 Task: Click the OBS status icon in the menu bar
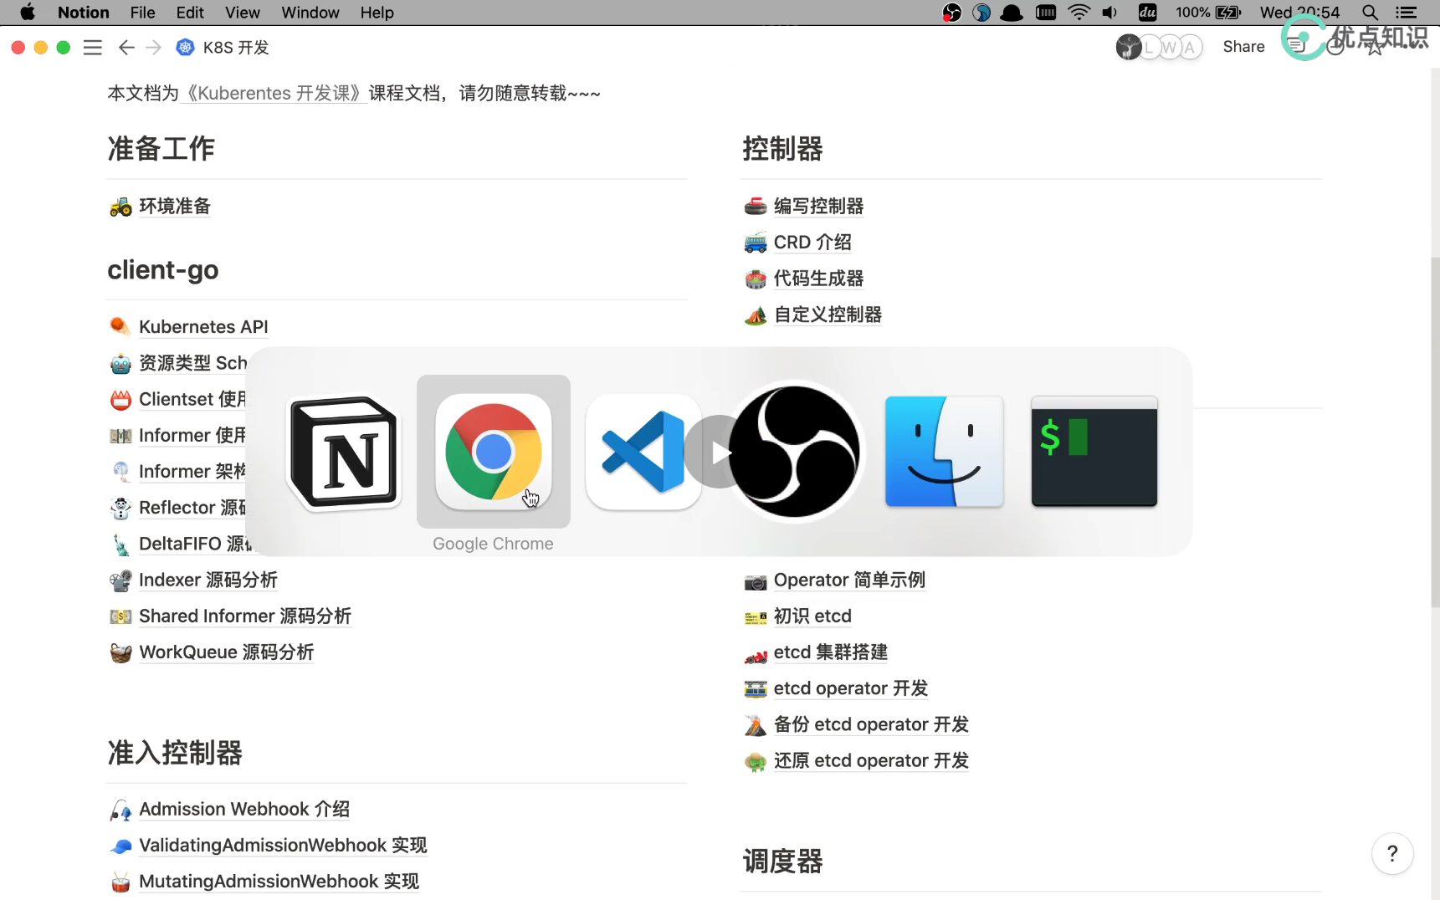point(952,13)
